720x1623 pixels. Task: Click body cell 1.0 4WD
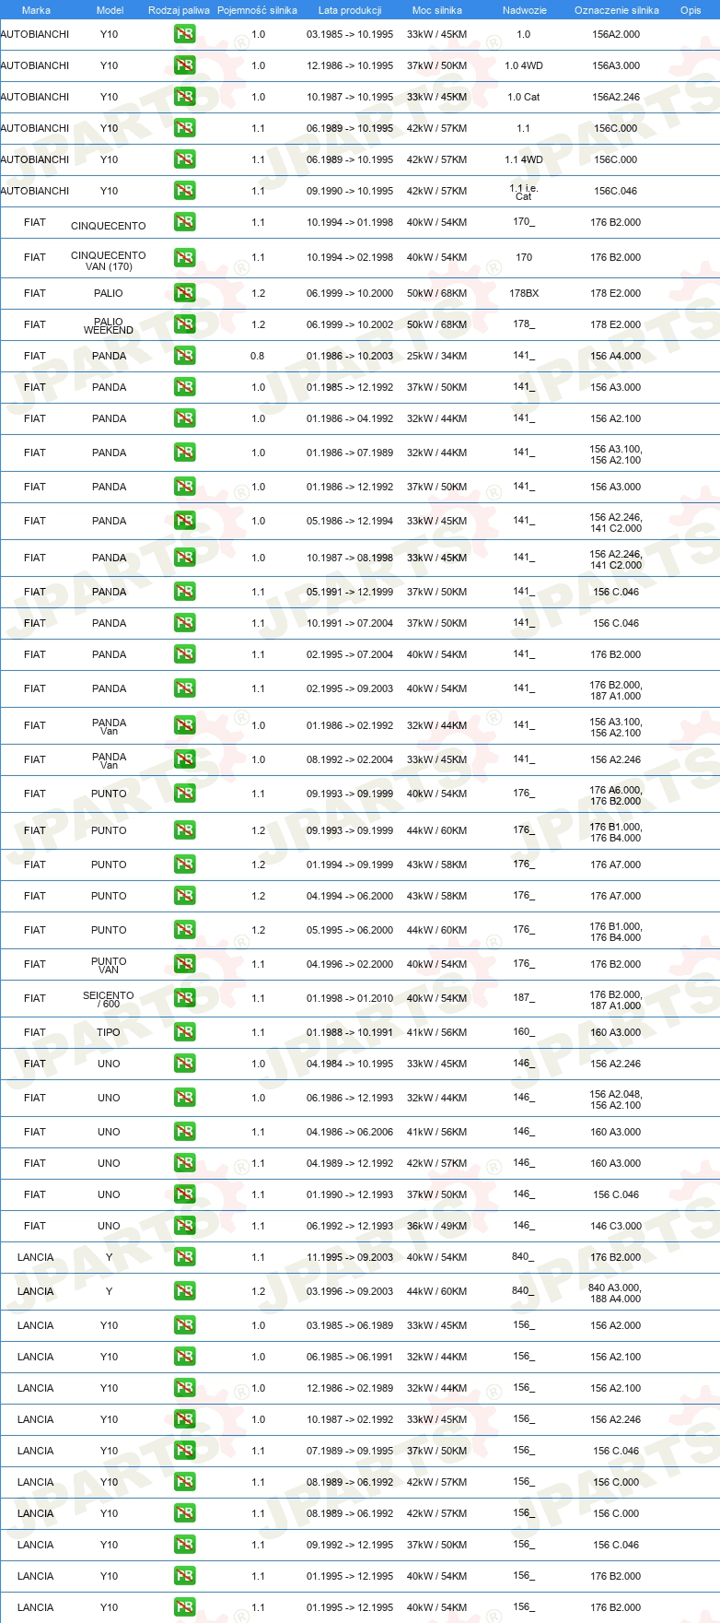pyautogui.click(x=524, y=65)
